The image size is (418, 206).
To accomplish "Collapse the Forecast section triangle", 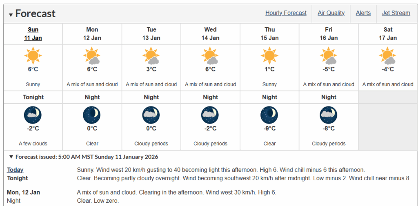I will pos(11,14).
